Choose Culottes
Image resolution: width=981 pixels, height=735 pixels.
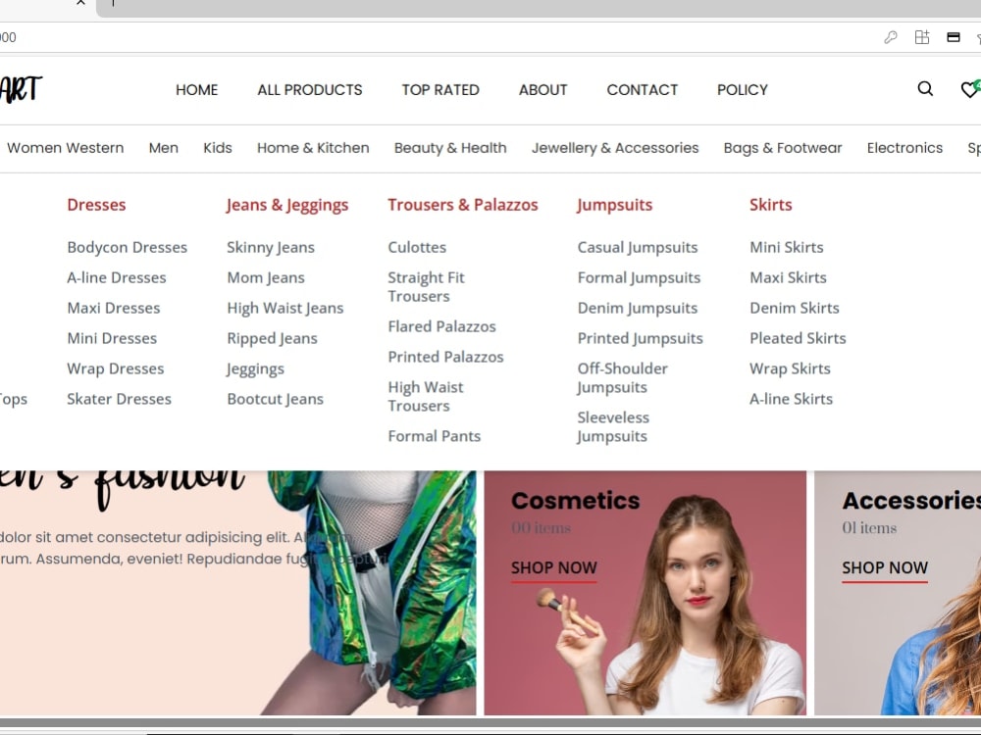pyautogui.click(x=417, y=248)
